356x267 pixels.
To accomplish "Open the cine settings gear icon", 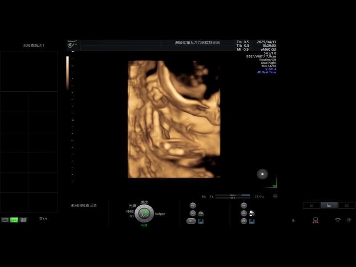I will [x=275, y=196].
